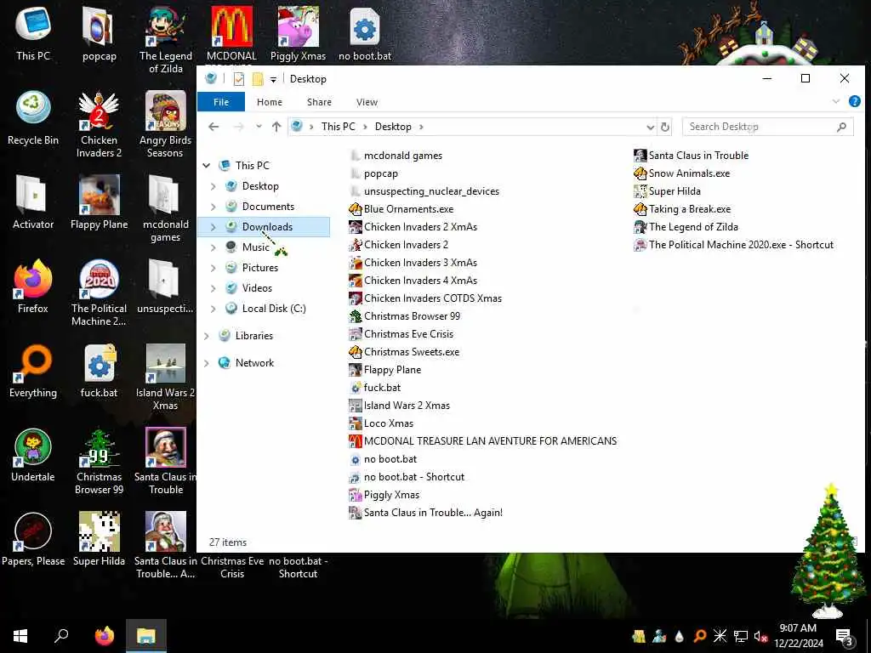Select the Everything search desktop icon

(x=33, y=371)
